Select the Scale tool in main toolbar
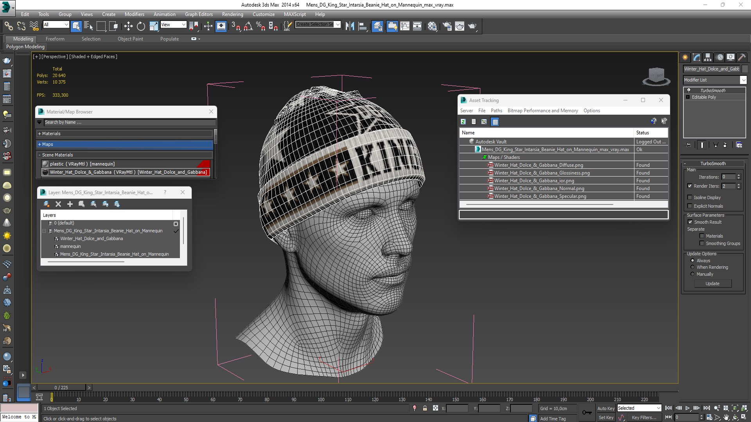 (x=154, y=26)
